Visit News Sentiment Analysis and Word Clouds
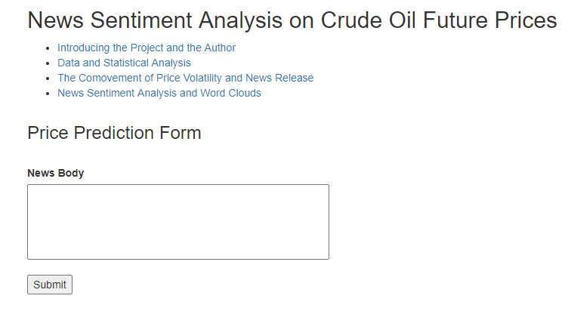The image size is (568, 311). coord(159,93)
